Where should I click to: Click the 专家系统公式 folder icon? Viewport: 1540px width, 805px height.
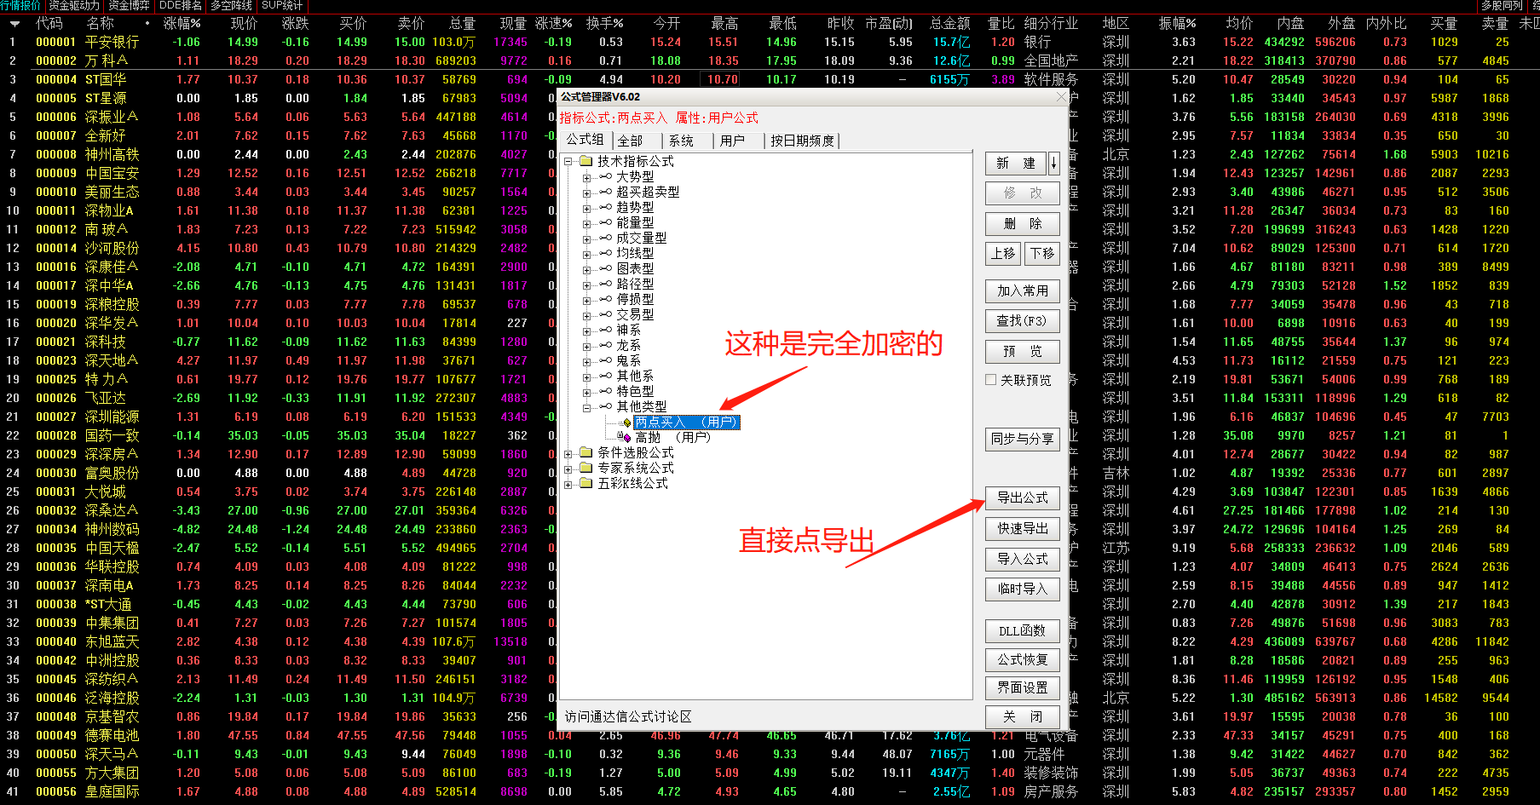click(x=585, y=468)
